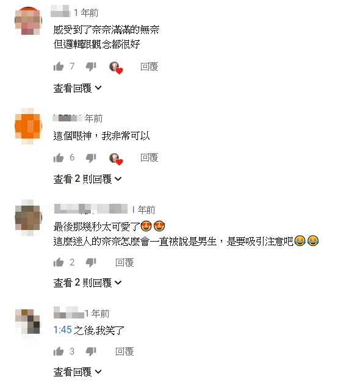Dislike the 1:45 之後我笑了 comment
The height and width of the screenshot is (385, 349).
(91, 351)
